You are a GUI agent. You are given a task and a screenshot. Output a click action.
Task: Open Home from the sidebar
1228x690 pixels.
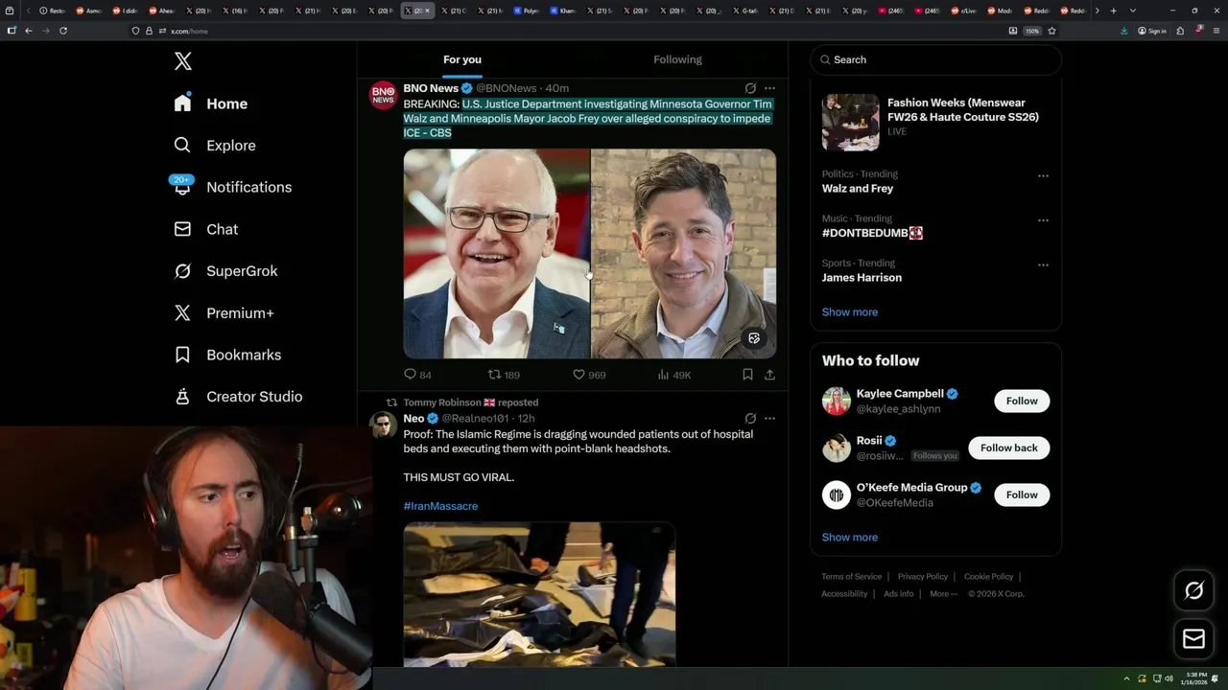211,103
